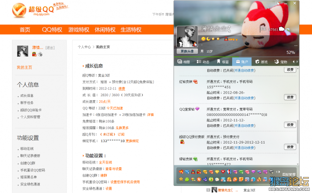Click the 超级QQ logo at top left

pyautogui.click(x=33, y=10)
